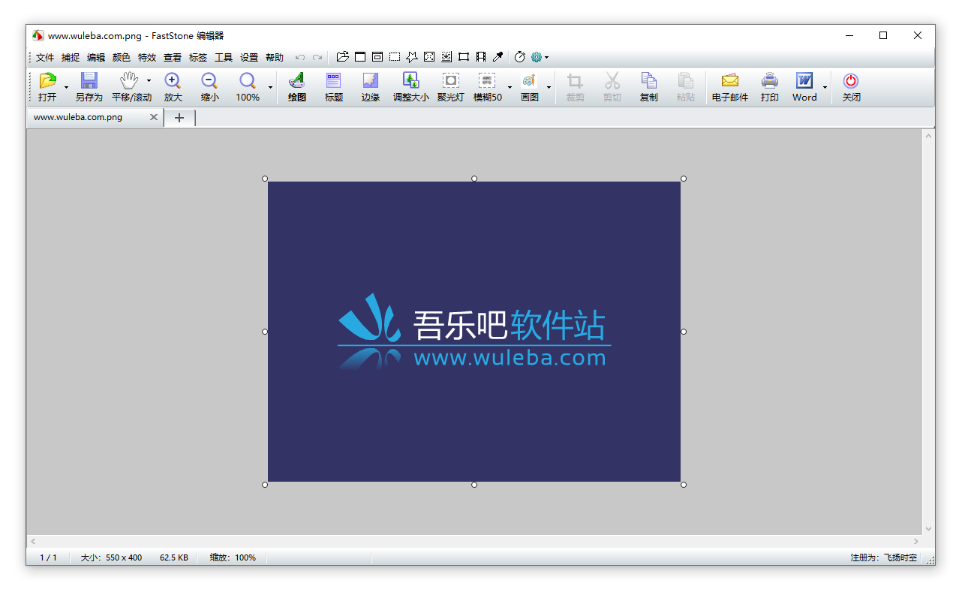
Task: Click the 打开 (Open) folder icon
Action: tap(48, 80)
